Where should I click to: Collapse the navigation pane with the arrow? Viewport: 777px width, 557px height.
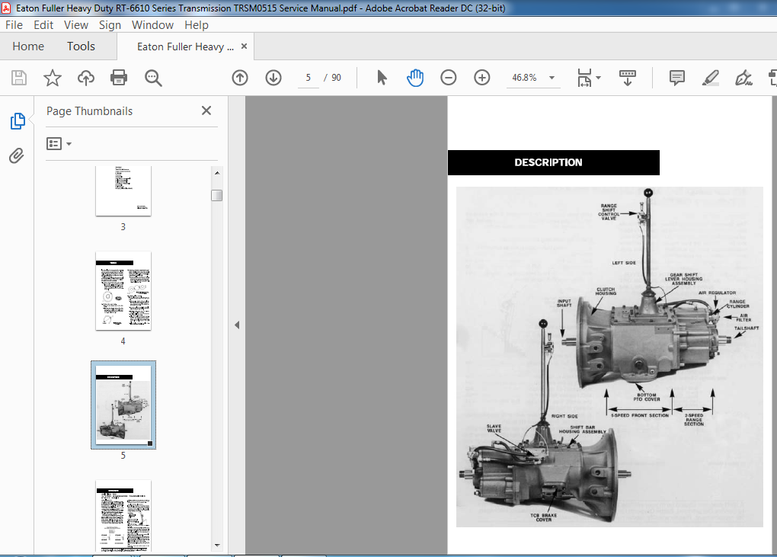click(x=237, y=325)
